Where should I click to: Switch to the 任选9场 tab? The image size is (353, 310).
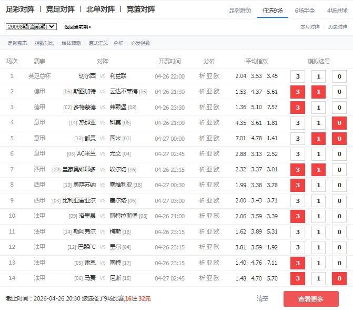(272, 10)
